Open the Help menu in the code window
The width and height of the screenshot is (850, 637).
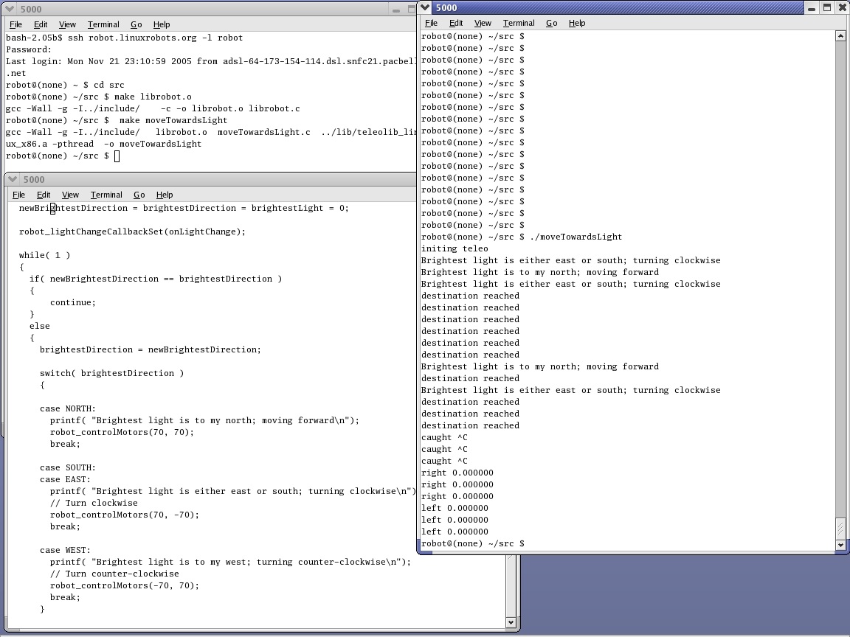(165, 195)
